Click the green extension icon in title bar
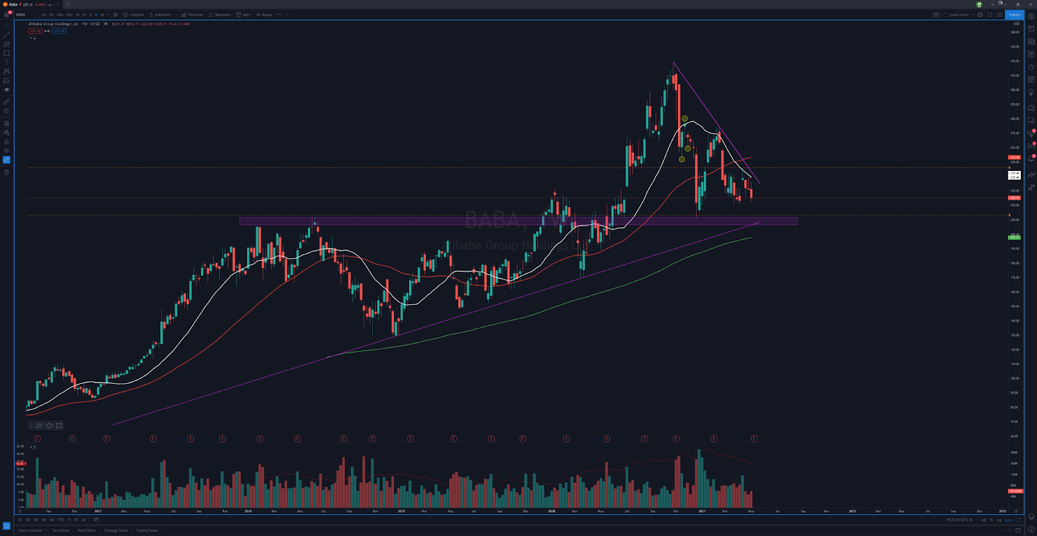 [x=979, y=5]
